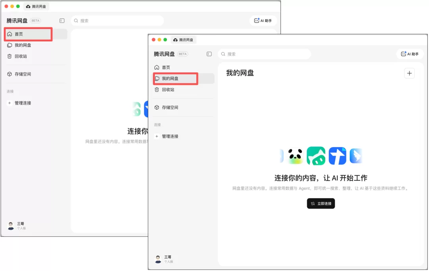Open AI 助手 in the back window
429x271 pixels.
[263, 21]
